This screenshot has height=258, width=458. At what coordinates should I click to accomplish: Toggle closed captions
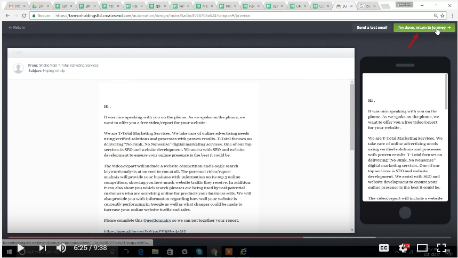383,248
